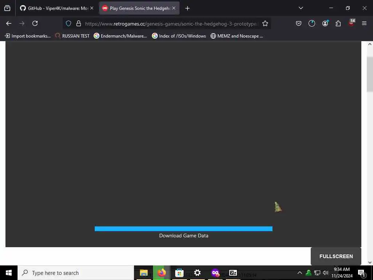This screenshot has height=280, width=373.
Task: Reload the current page
Action: (35, 23)
